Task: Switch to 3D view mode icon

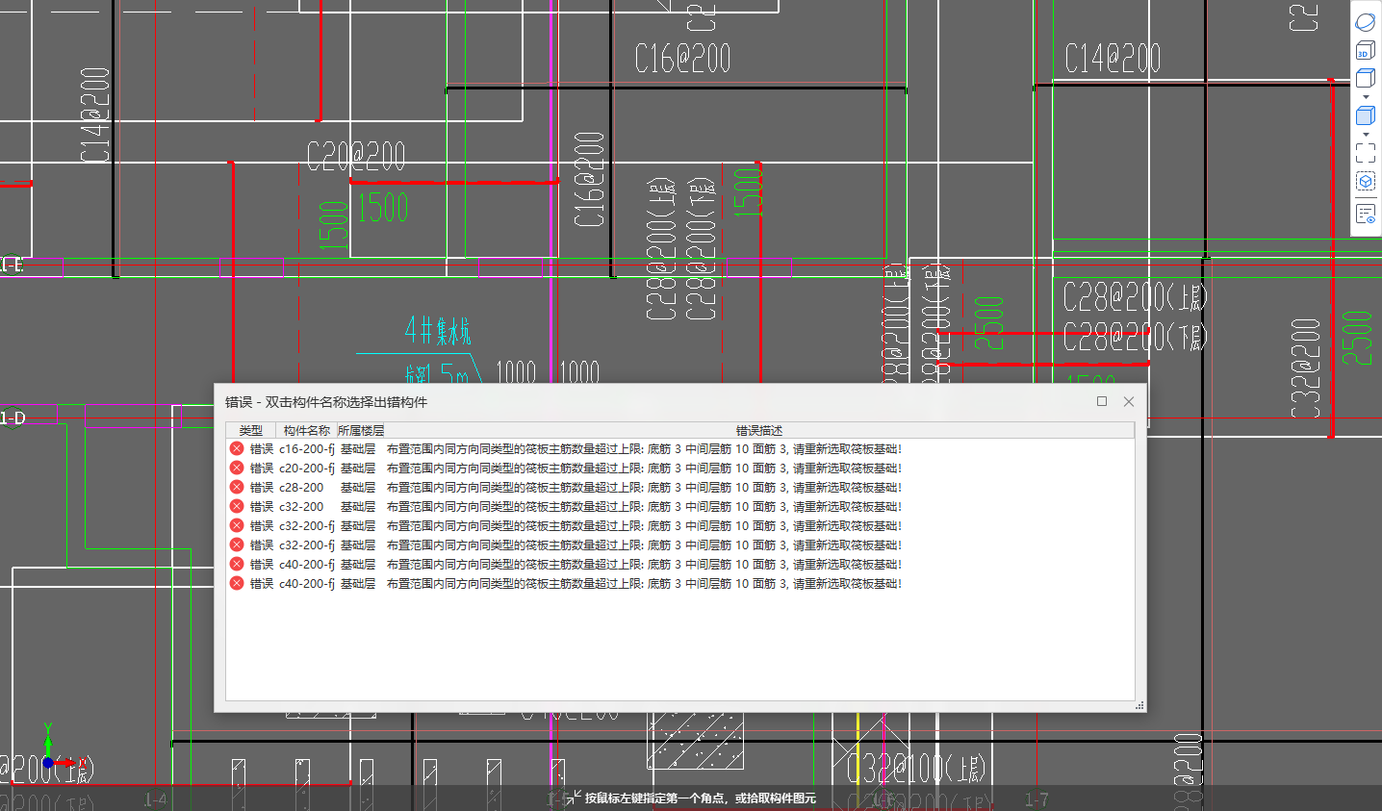Action: pos(1365,50)
